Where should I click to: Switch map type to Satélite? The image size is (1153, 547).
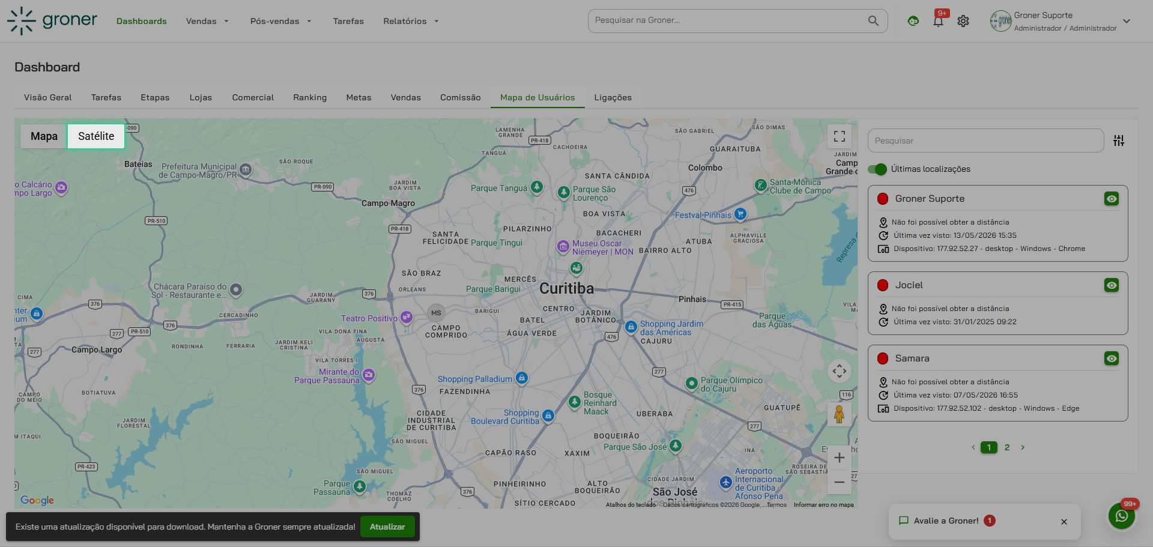[96, 136]
